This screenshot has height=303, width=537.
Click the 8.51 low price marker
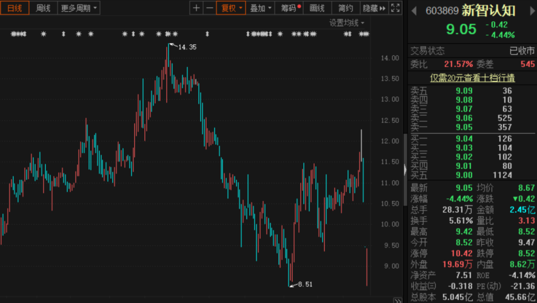click(305, 284)
